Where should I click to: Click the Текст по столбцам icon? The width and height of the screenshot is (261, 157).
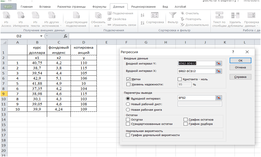pyautogui.click(x=219, y=15)
